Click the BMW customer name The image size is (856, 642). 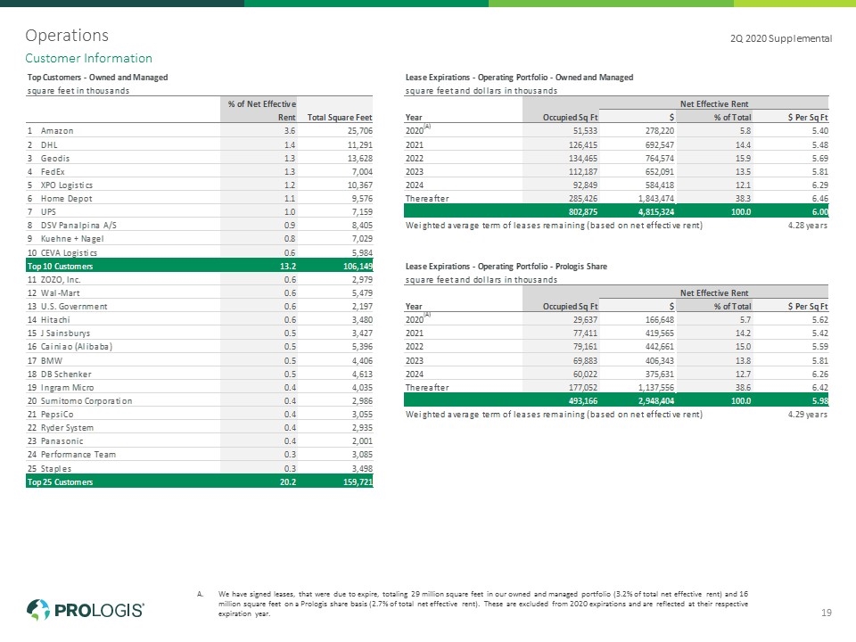[x=52, y=361]
